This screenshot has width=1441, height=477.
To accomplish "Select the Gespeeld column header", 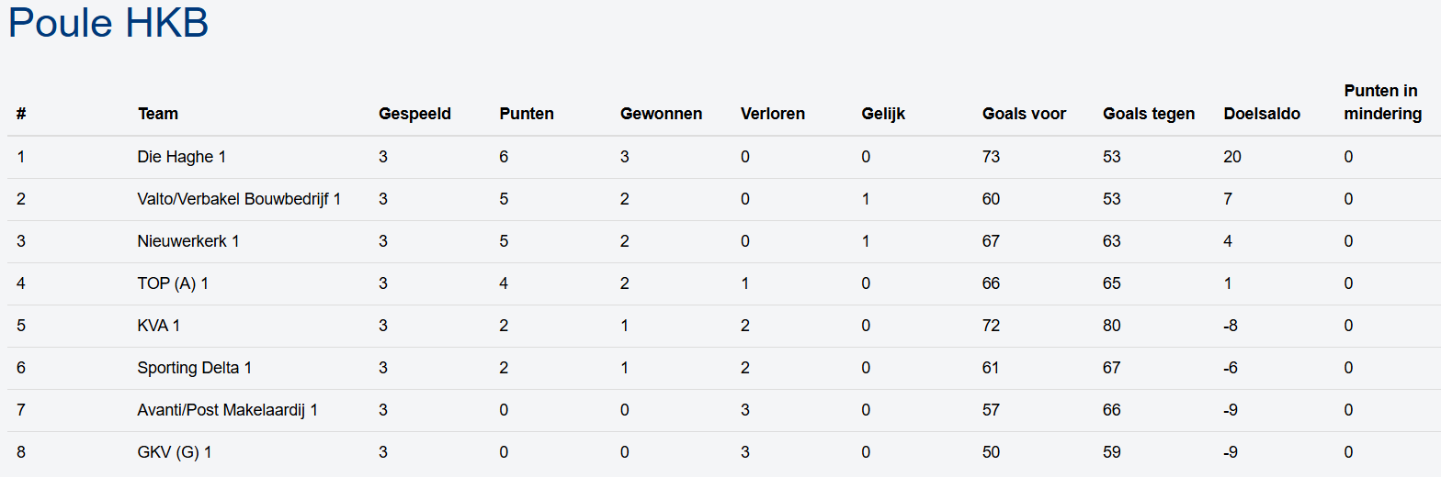I will pyautogui.click(x=414, y=114).
